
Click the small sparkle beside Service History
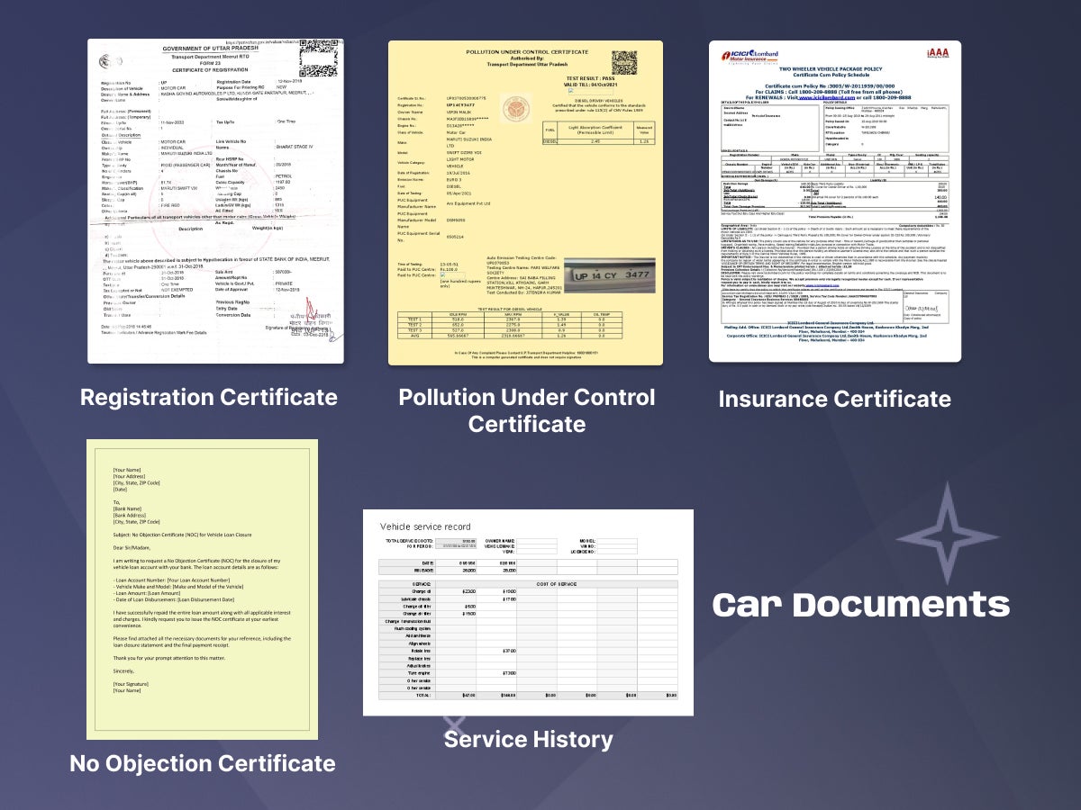click(455, 724)
